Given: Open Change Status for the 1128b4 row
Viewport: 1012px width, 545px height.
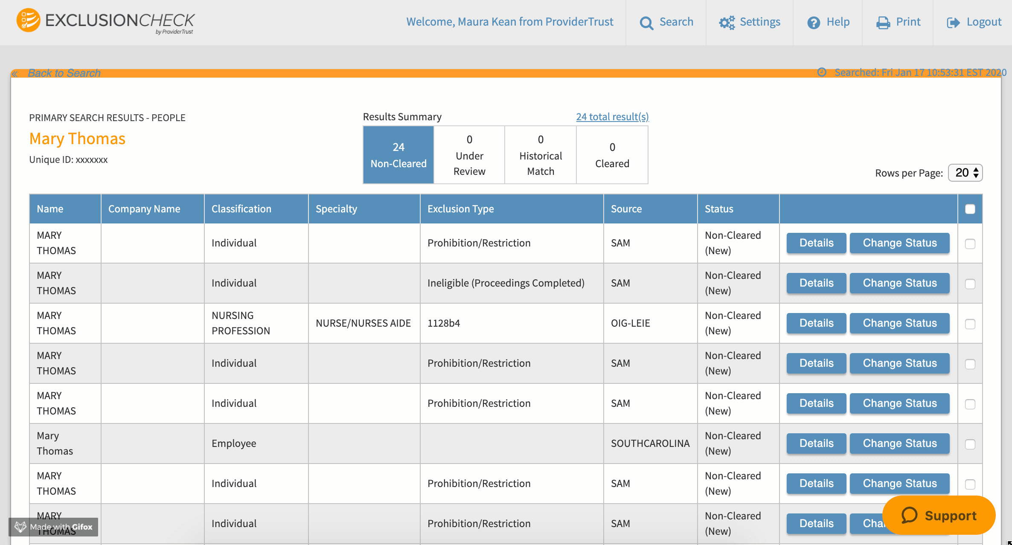Looking at the screenshot, I should pyautogui.click(x=899, y=323).
